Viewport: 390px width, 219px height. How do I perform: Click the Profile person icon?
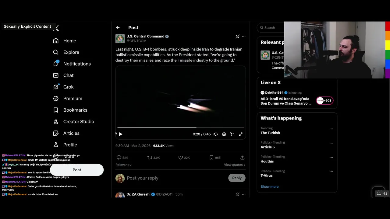click(x=56, y=145)
